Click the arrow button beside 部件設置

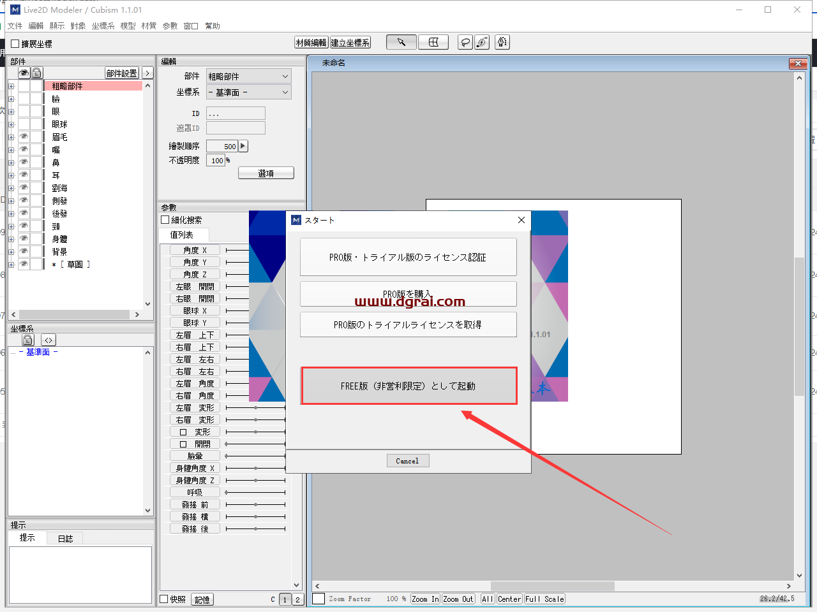click(x=147, y=73)
